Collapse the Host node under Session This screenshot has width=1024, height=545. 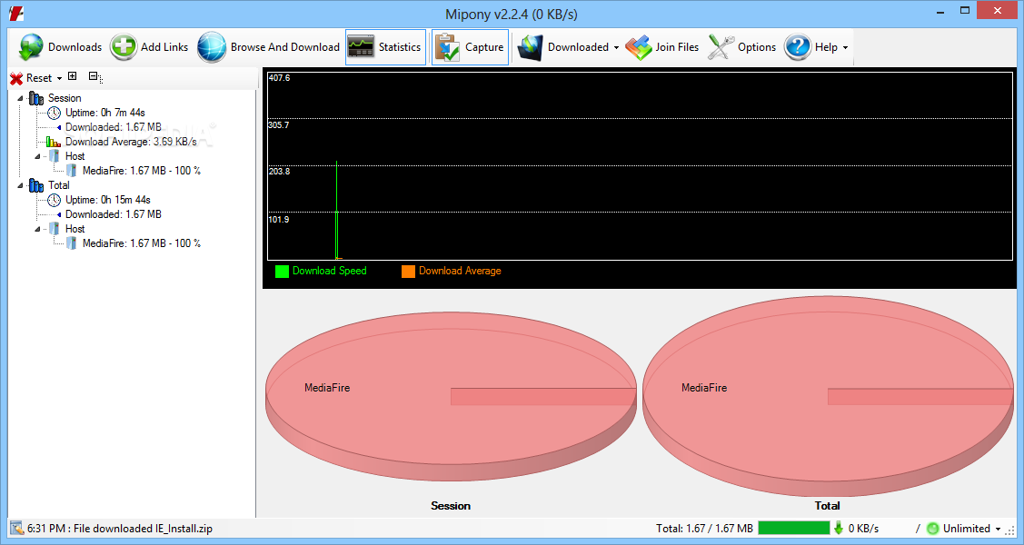pyautogui.click(x=37, y=156)
